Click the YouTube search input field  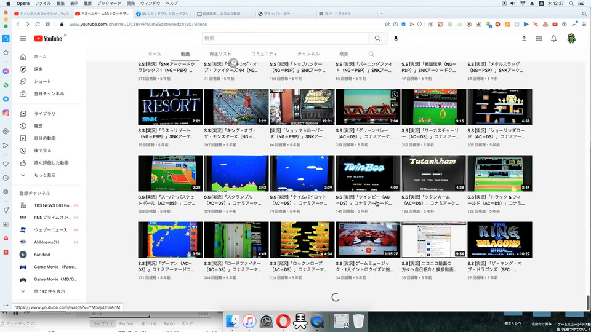coord(285,38)
